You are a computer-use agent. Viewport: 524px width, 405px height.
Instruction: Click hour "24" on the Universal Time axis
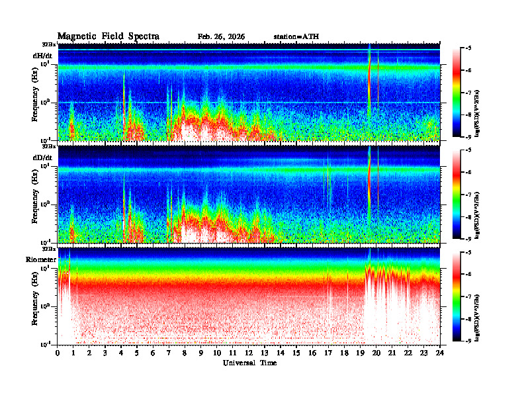click(440, 353)
